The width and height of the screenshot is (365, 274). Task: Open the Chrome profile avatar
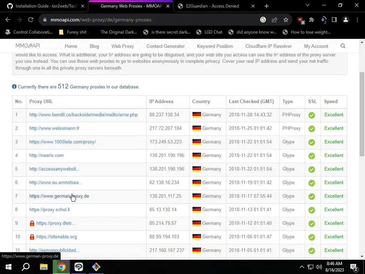[346, 20]
